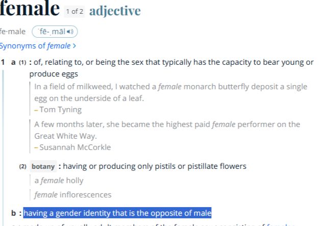This screenshot has width=324, height=226.
Task: Click the Great White Way example sentence
Action: [167, 130]
